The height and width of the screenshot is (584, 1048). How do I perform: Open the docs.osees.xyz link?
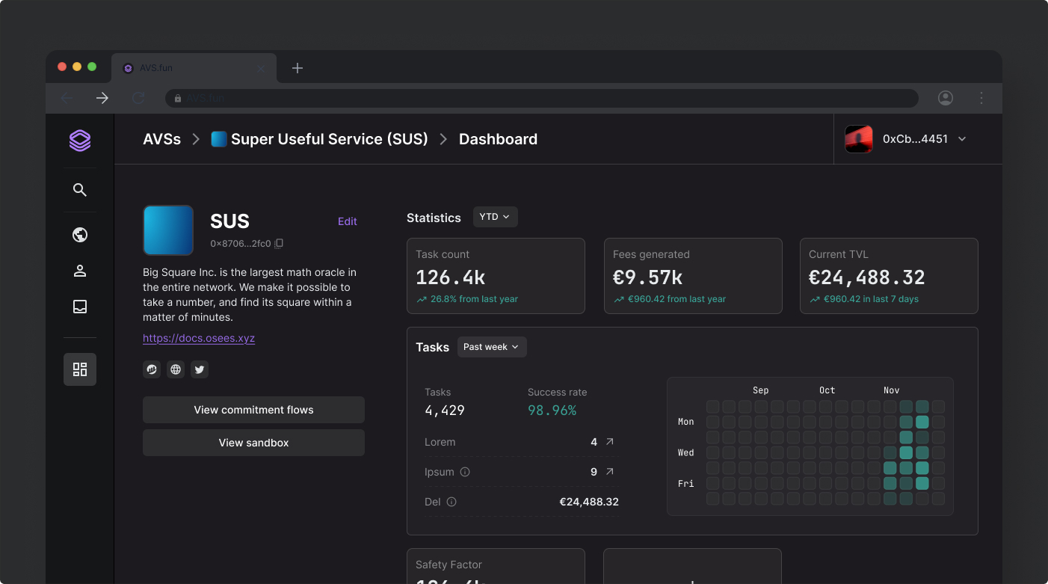click(198, 338)
